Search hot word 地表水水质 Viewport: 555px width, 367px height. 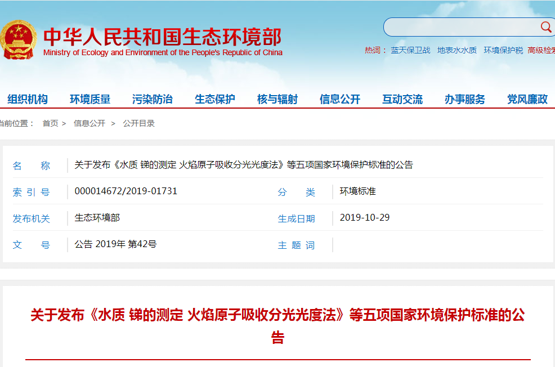457,50
